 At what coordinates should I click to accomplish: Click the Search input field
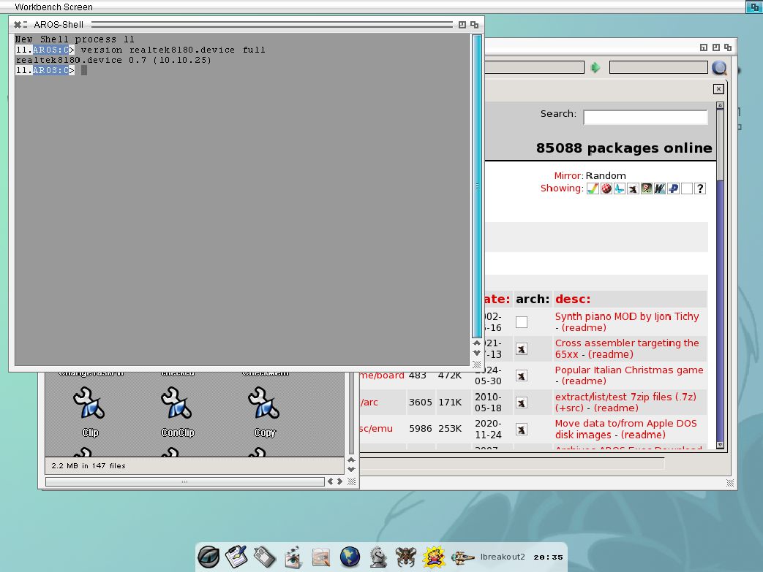coord(644,117)
